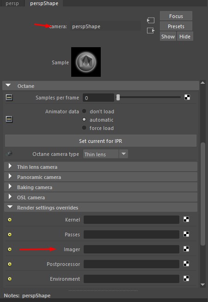Screen dimensions: 208x302
Task: Click the scrollbar up arrow
Action: [x=202, y=83]
